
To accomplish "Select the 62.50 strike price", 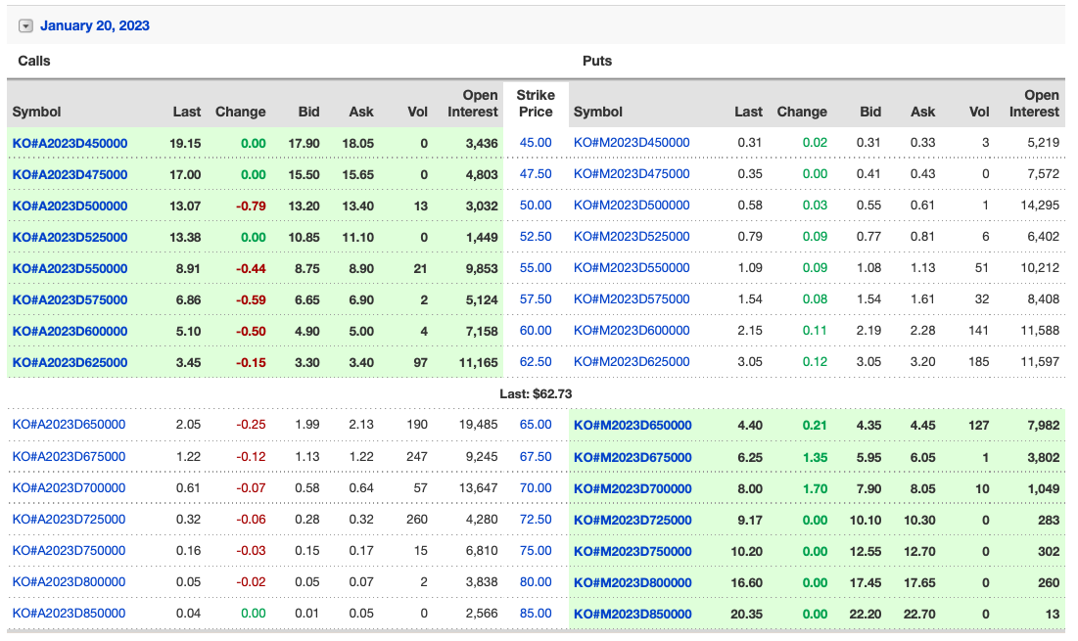I will coord(536,363).
